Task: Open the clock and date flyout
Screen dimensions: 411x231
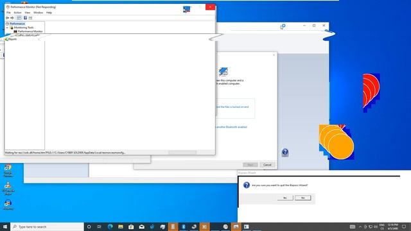Action: (392, 227)
